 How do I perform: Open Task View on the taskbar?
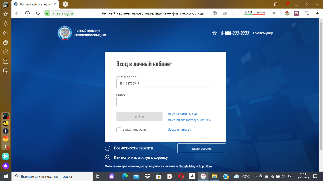(98, 176)
